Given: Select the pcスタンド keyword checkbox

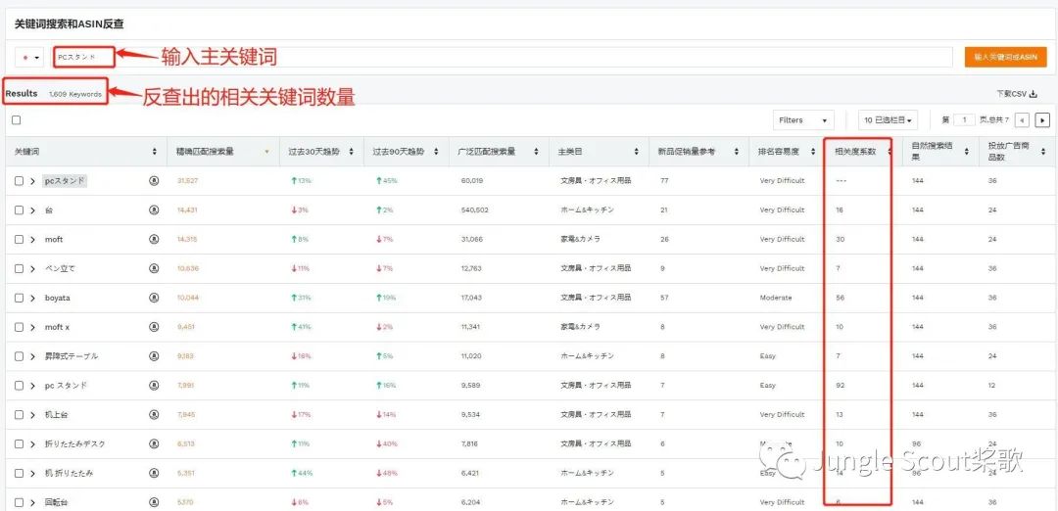Looking at the screenshot, I should (x=19, y=181).
